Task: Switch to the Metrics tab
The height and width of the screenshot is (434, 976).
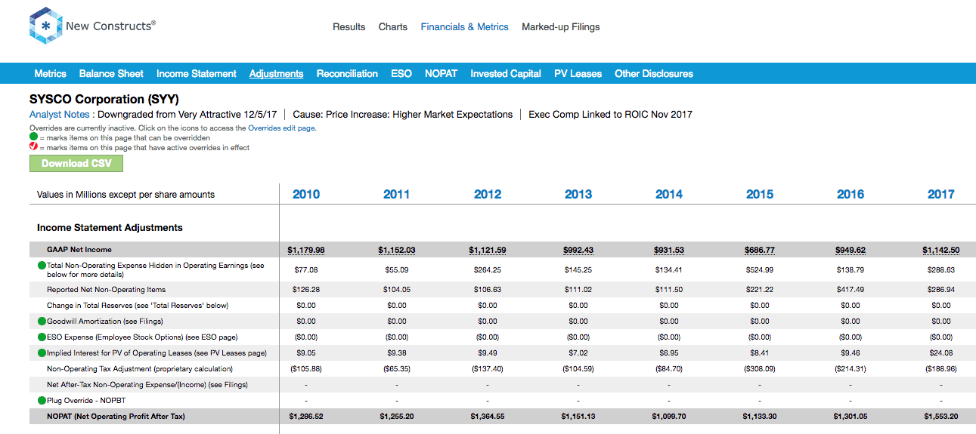Action: click(51, 74)
